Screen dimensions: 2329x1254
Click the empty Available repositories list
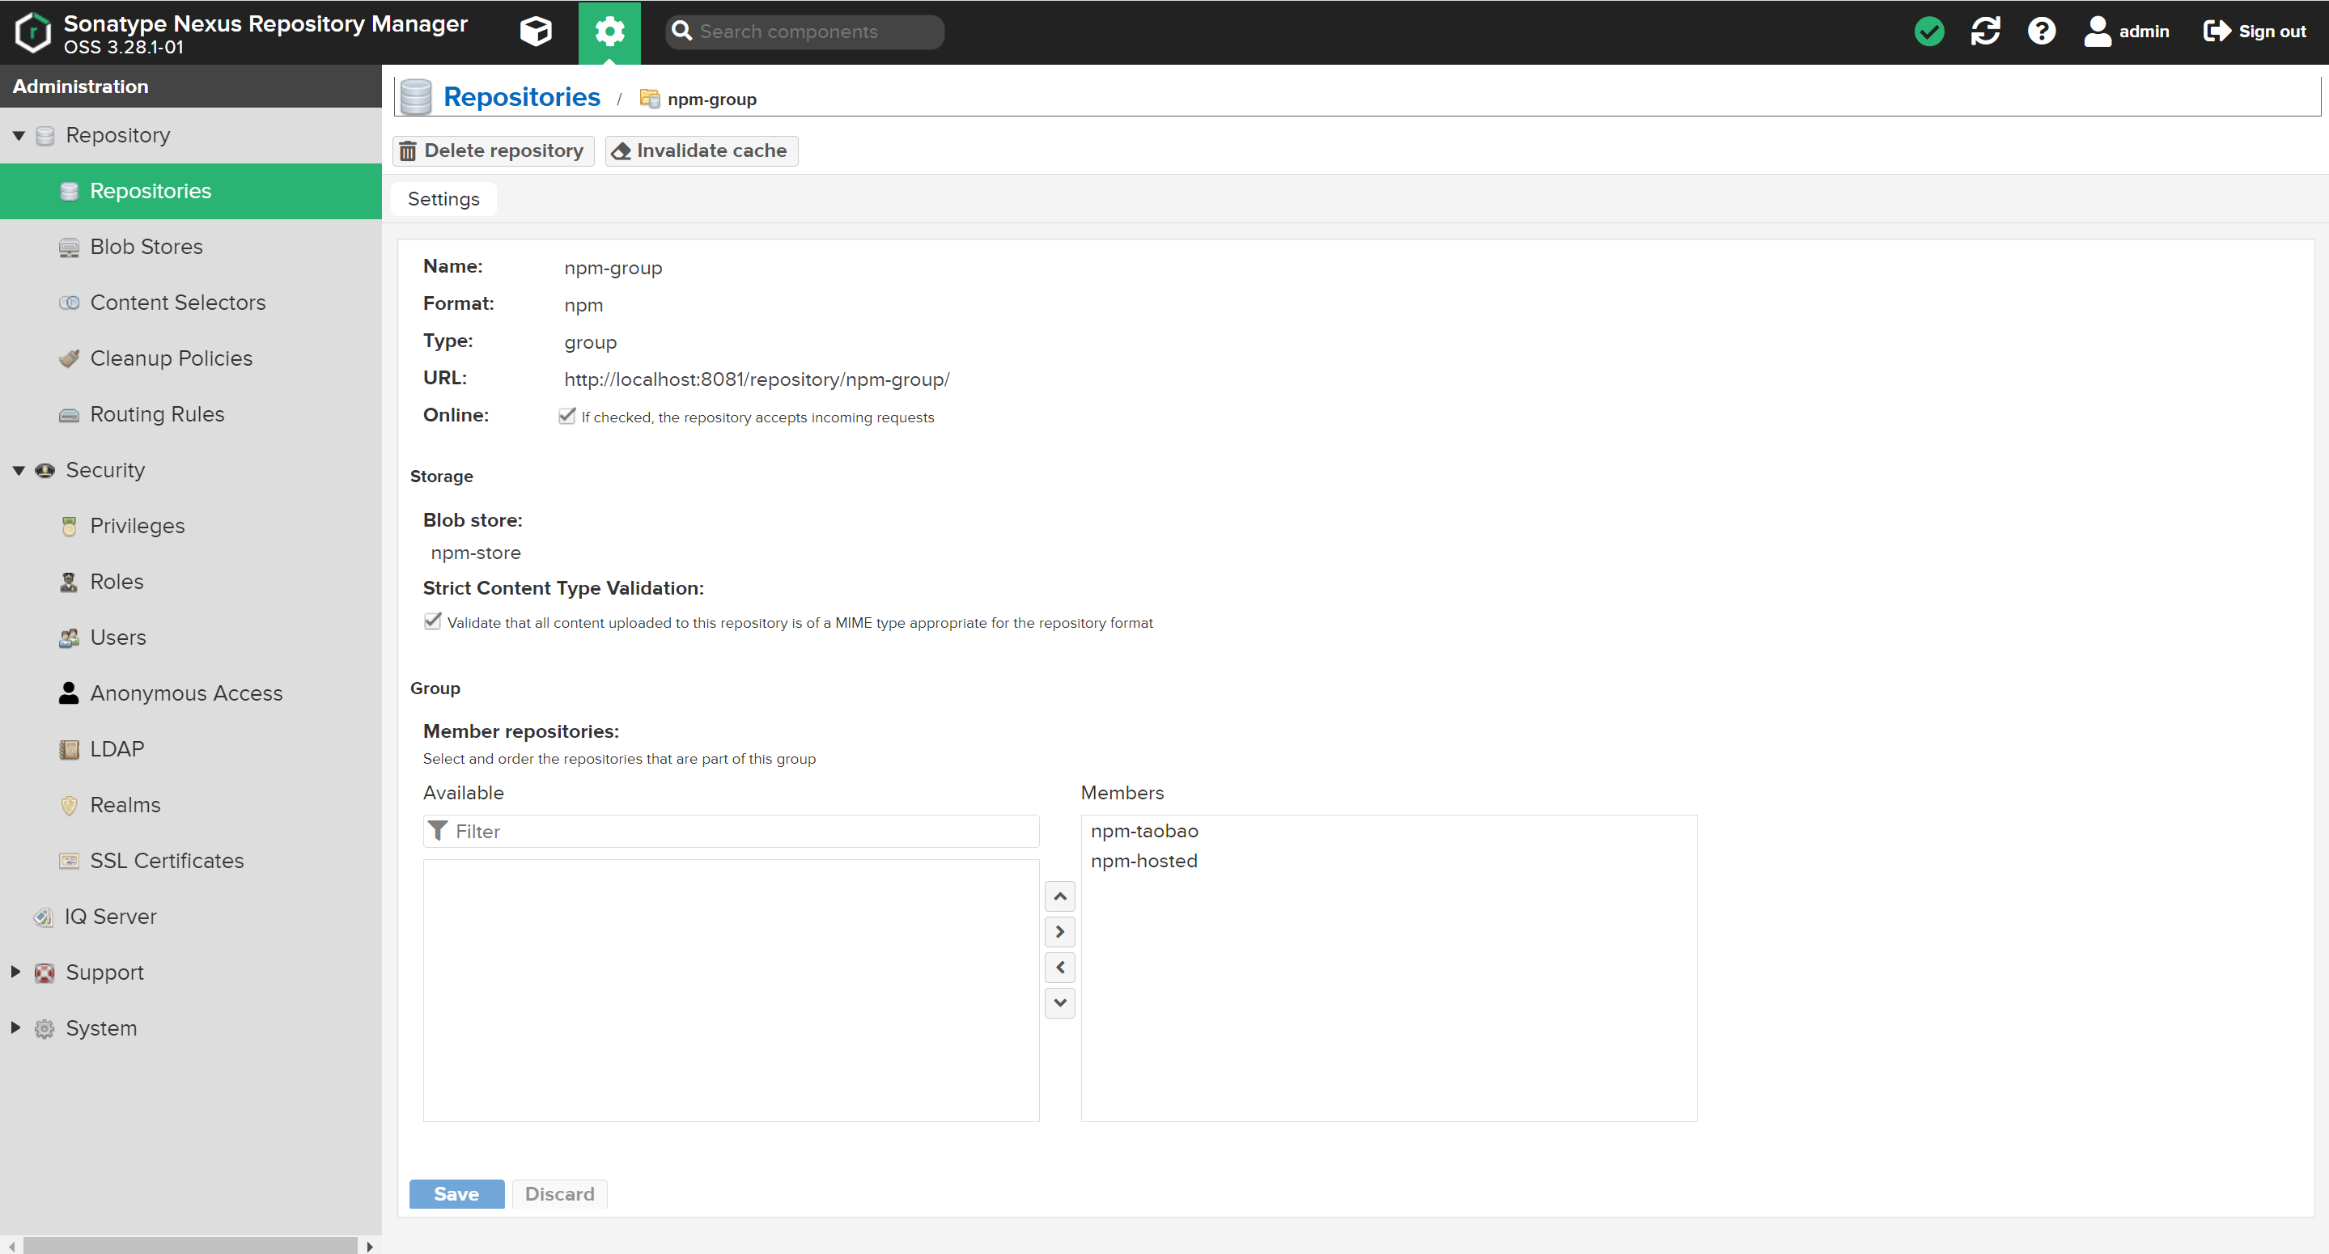(731, 990)
